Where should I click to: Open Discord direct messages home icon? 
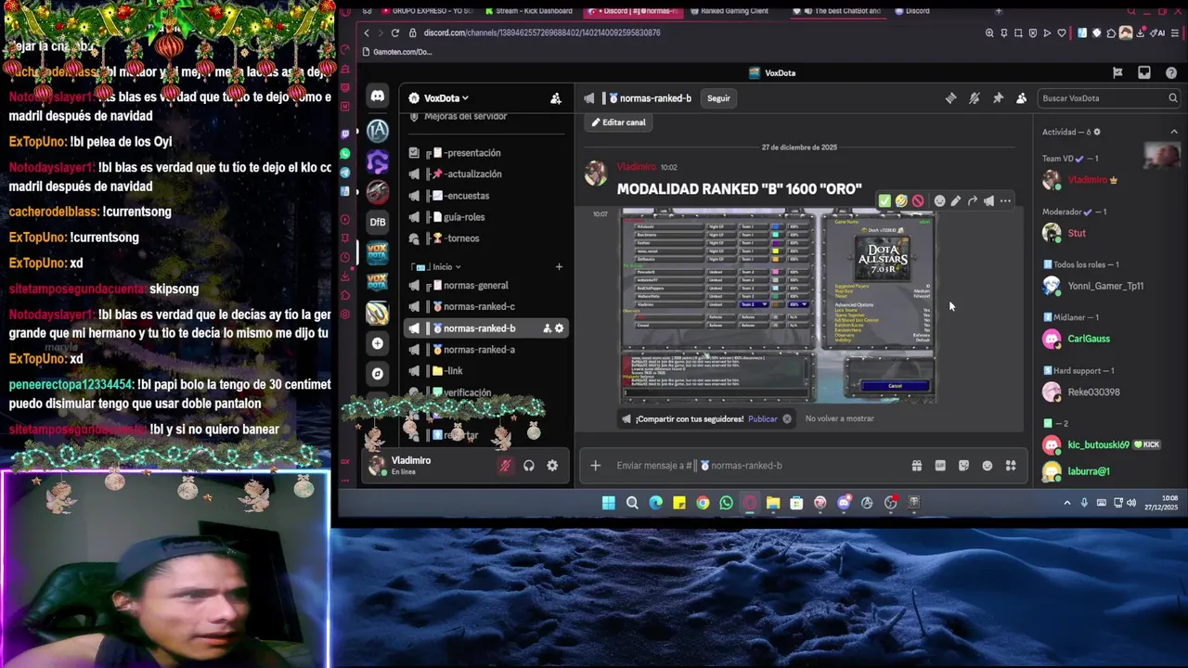point(378,96)
